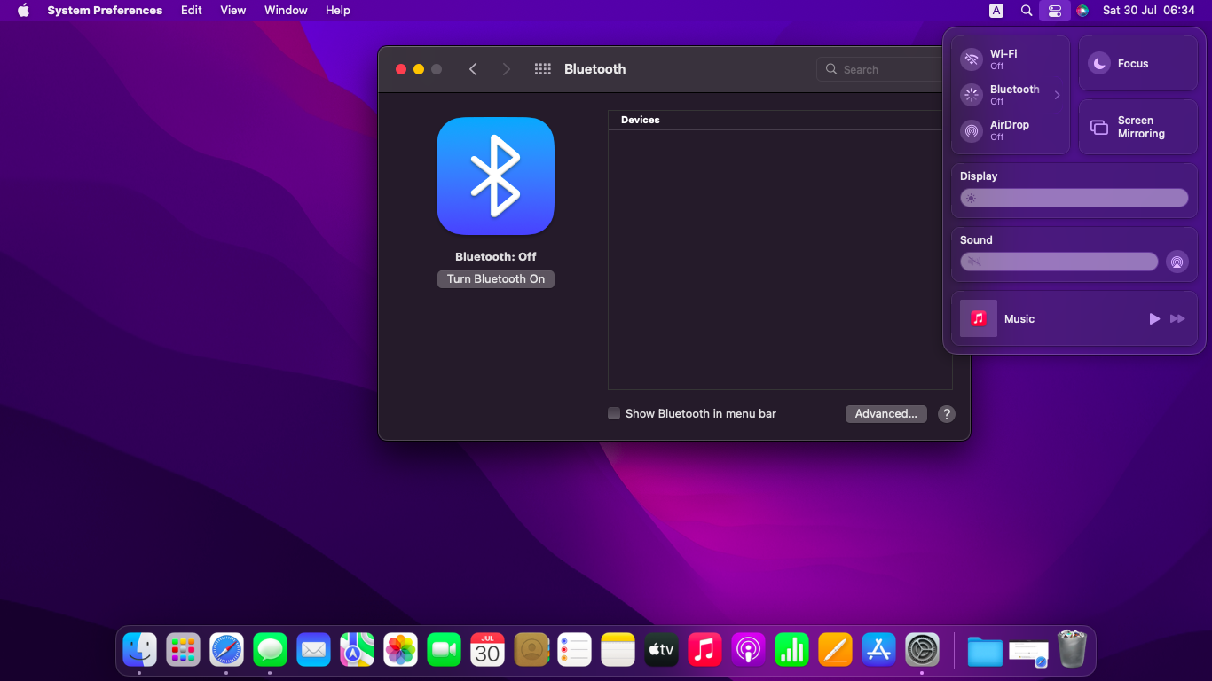Toggle Wi-Fi in Control Center
The width and height of the screenshot is (1212, 681).
point(972,59)
